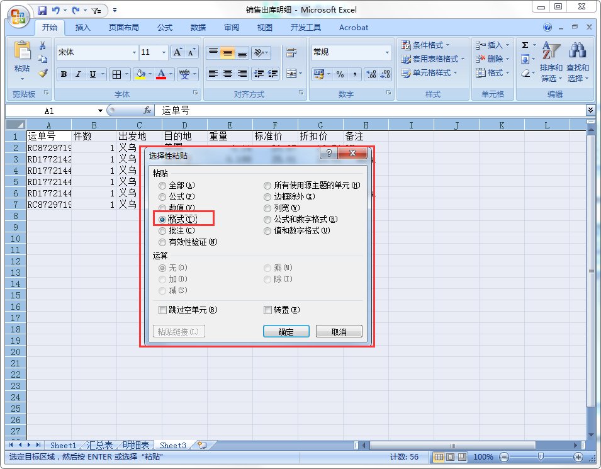Select the Italic formatting icon
The width and height of the screenshot is (601, 469).
(77, 74)
